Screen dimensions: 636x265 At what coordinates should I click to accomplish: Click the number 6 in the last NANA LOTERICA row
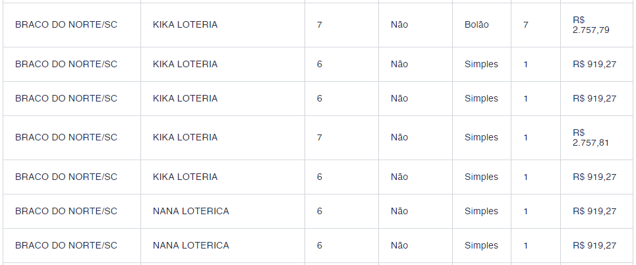[x=320, y=245]
